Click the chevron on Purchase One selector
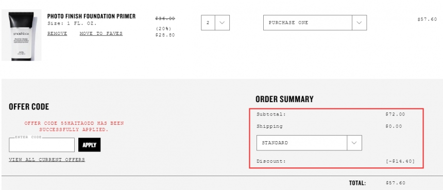The image size is (443, 190). click(360, 23)
